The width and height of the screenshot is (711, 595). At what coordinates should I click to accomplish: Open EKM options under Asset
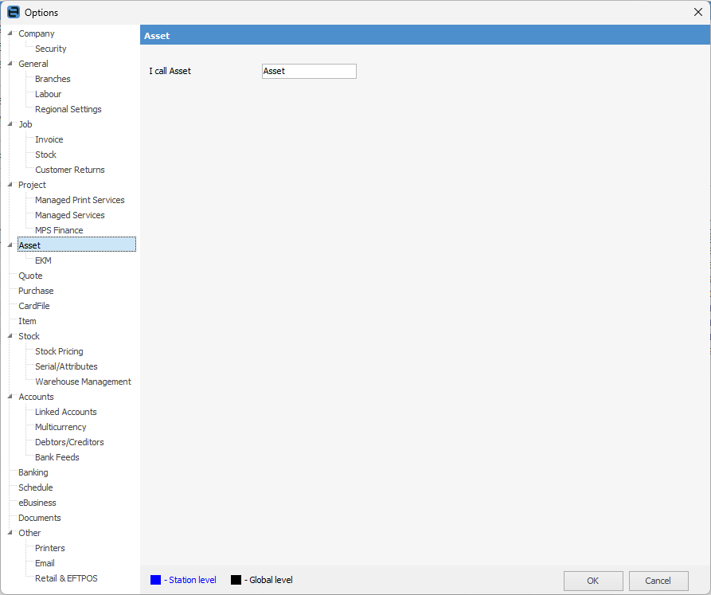(43, 260)
